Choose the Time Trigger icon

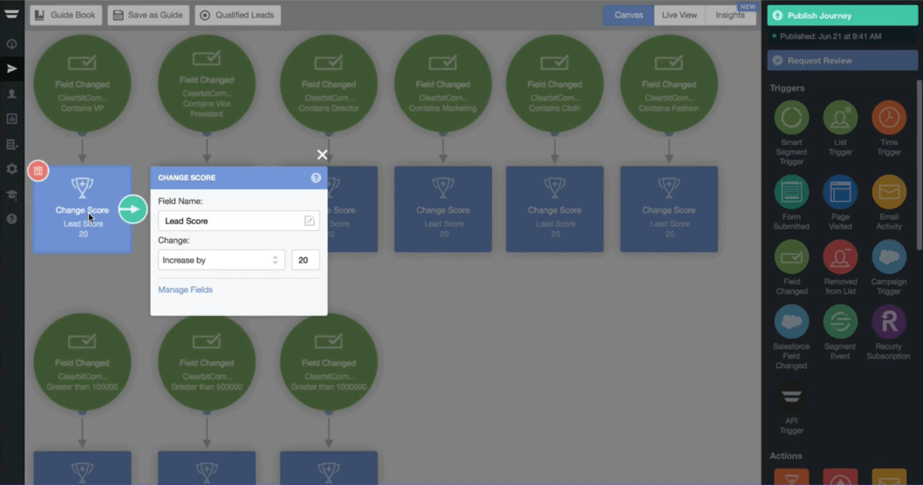click(889, 117)
